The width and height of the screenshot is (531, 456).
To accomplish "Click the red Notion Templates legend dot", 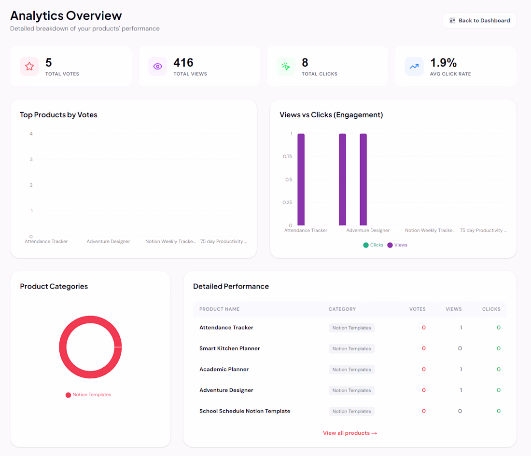I will (x=68, y=395).
